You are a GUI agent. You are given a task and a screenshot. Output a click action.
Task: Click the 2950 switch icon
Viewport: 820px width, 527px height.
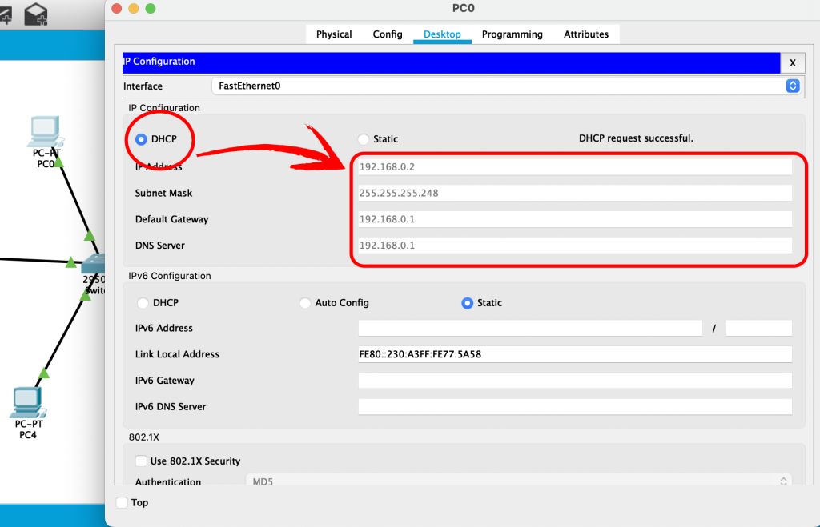click(x=94, y=265)
